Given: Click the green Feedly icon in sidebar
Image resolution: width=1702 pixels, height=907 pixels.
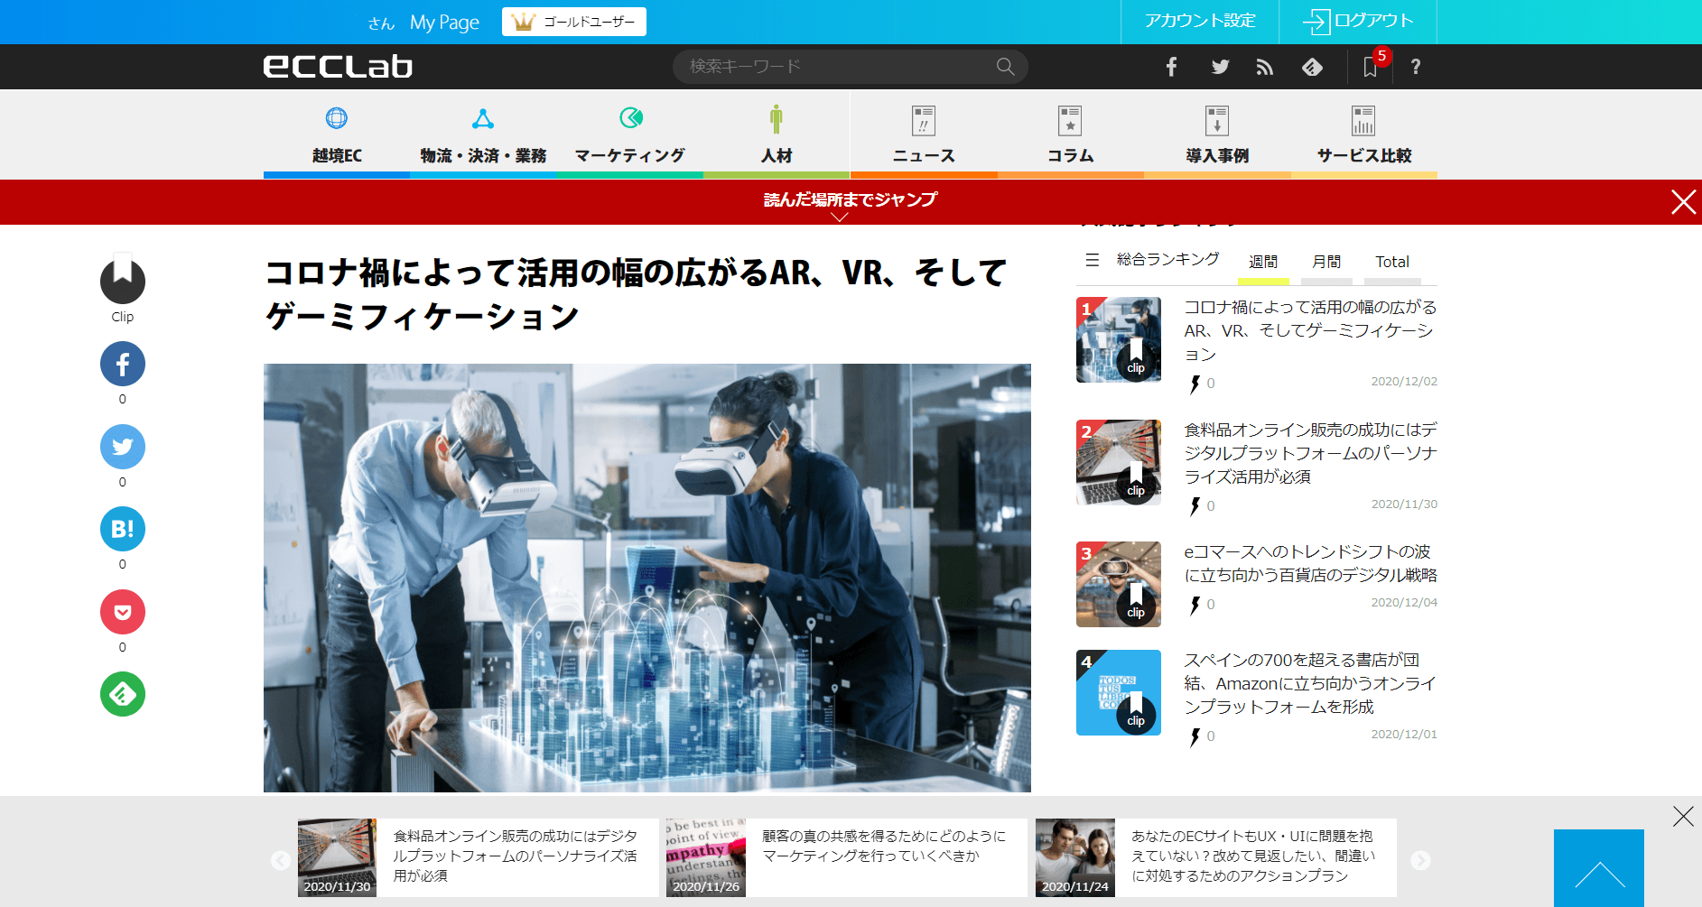Looking at the screenshot, I should point(123,694).
